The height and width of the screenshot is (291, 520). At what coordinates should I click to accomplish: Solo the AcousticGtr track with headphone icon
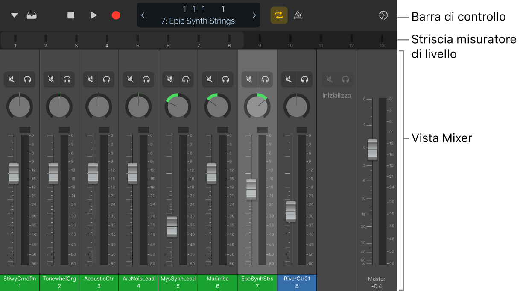click(x=107, y=79)
